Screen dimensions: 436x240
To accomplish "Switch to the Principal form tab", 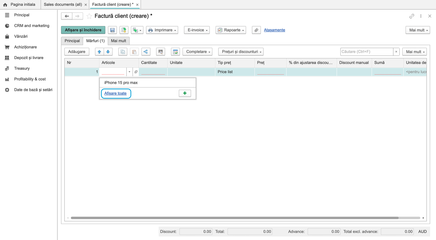I will (72, 41).
